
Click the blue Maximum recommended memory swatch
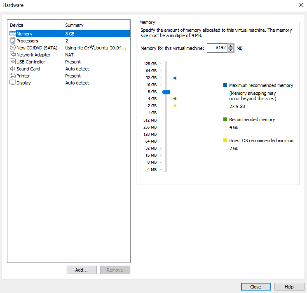coord(225,85)
